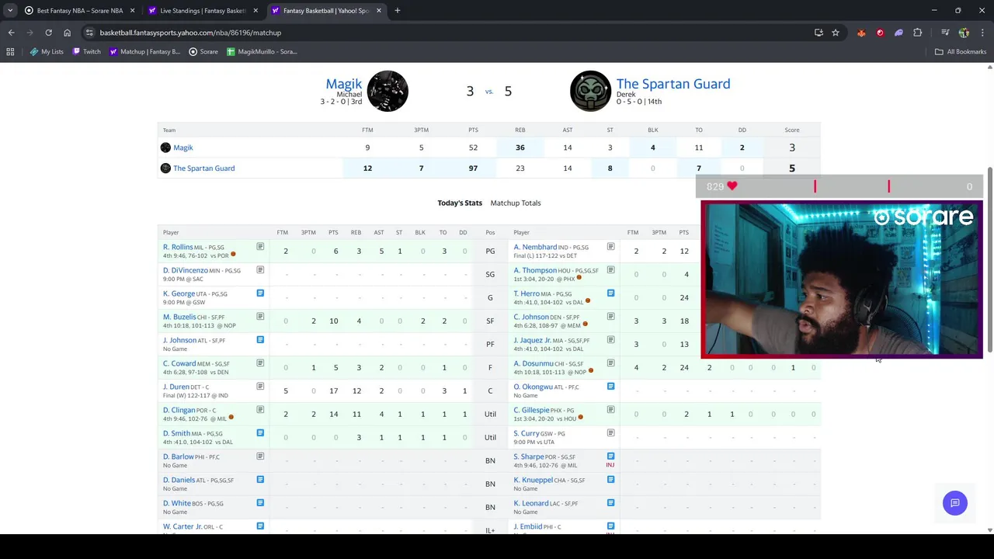This screenshot has width=994, height=559.
Task: Open The Spartan Guard heading link
Action: [673, 83]
